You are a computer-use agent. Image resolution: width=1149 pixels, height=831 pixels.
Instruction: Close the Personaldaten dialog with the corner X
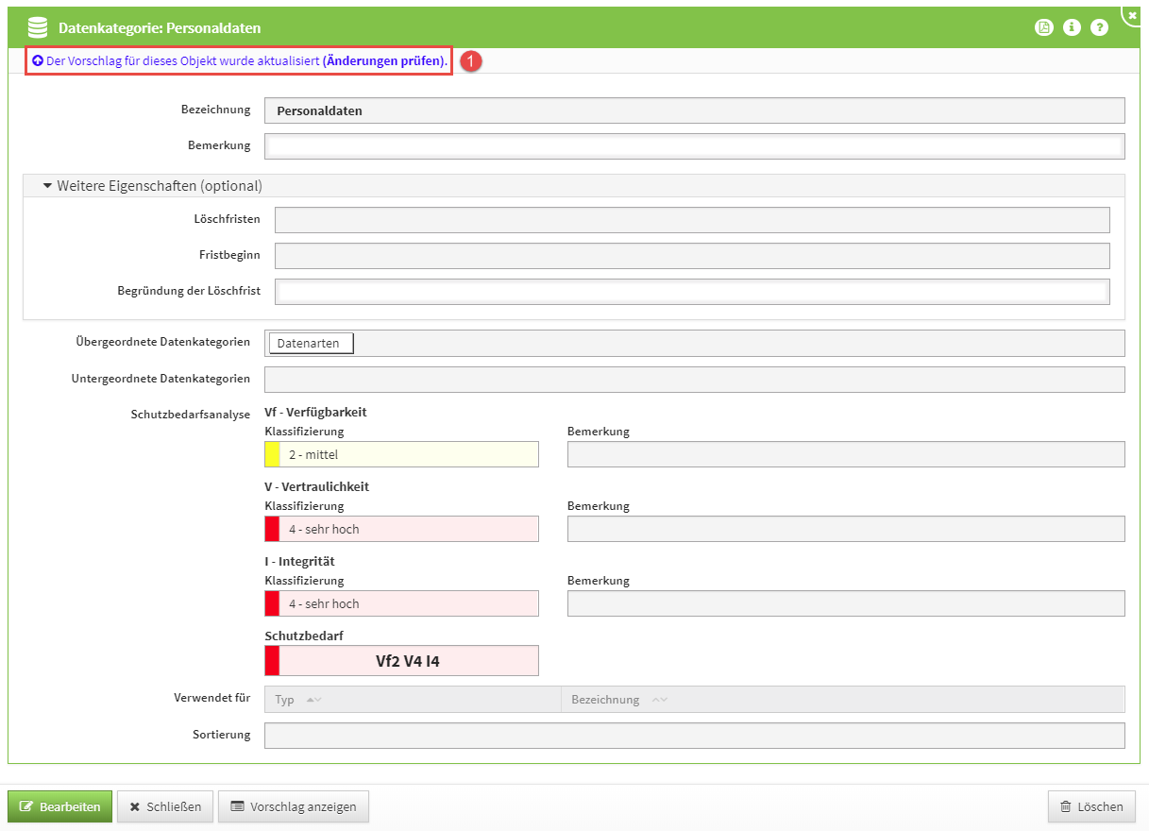click(x=1132, y=15)
